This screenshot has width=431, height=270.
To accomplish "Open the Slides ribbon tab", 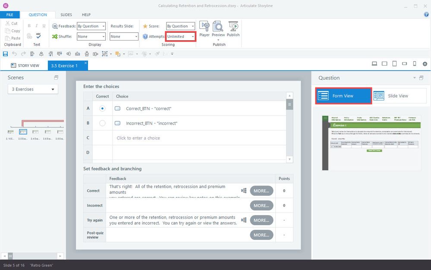I will click(66, 15).
